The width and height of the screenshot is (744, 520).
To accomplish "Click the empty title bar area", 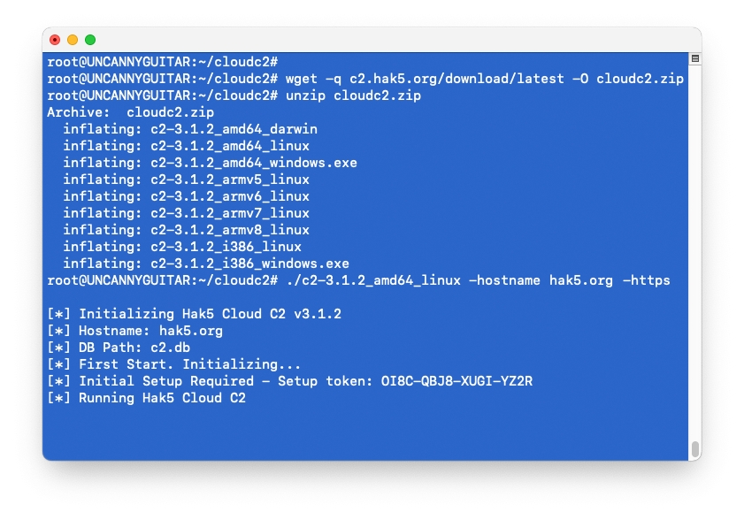I will pos(372,40).
